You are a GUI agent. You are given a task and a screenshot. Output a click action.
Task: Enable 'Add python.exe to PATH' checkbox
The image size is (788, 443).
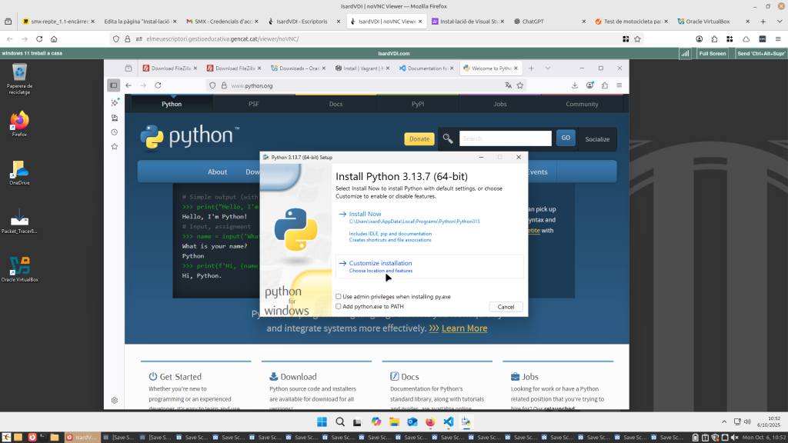(339, 306)
